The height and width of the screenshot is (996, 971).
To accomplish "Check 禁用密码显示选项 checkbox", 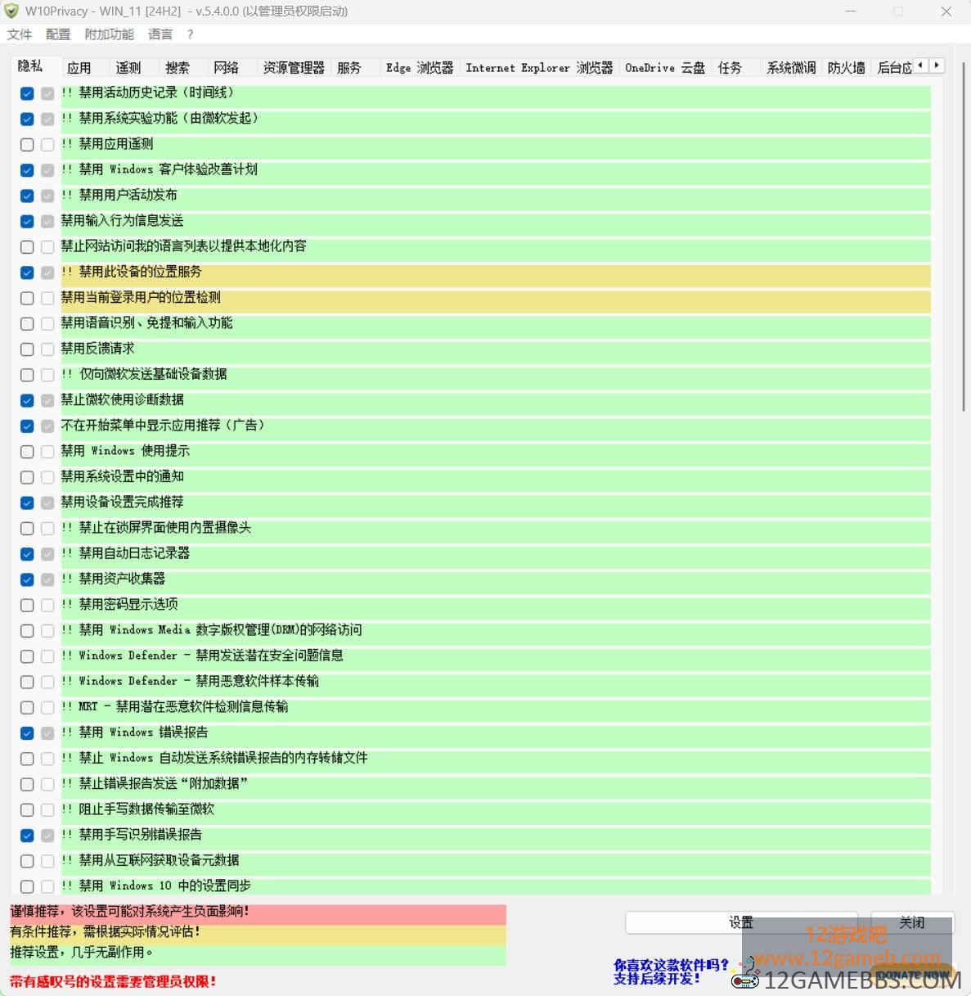I will [27, 606].
